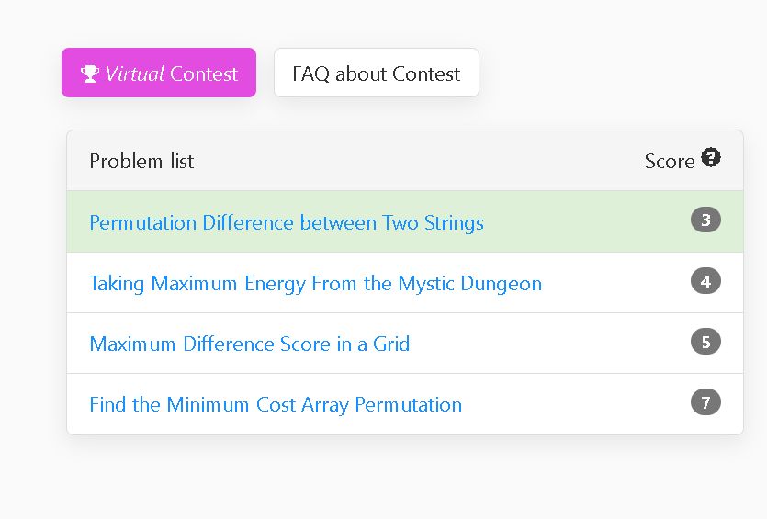Open Taking Maximum Energy From the Mystic Dungeon

pos(315,283)
